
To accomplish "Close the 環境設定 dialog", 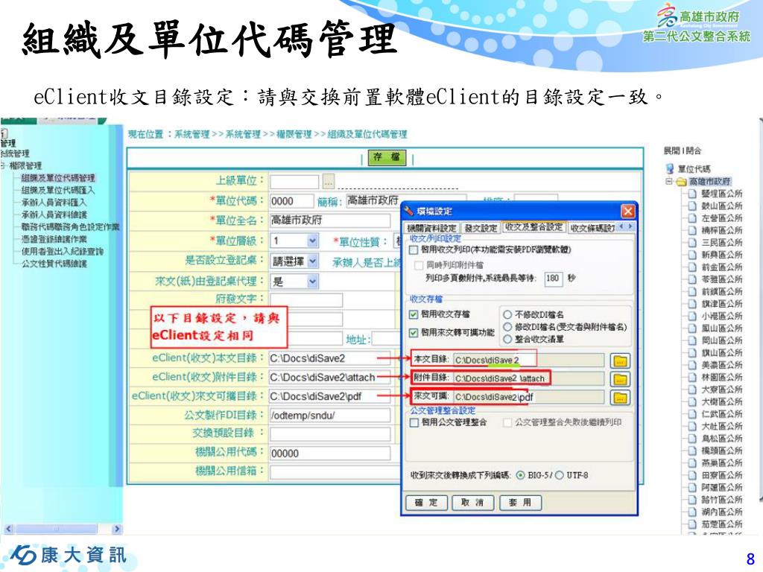I will pyautogui.click(x=627, y=211).
